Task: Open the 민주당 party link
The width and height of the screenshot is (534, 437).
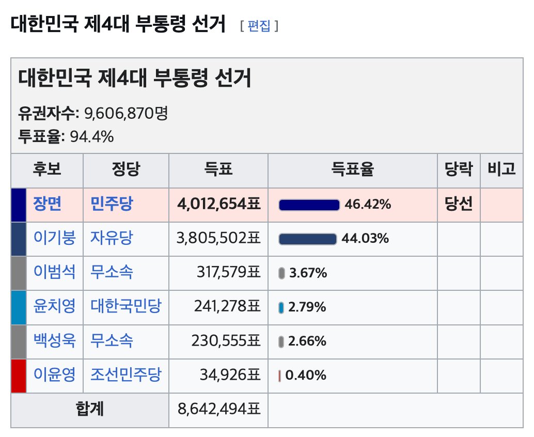Action: [x=111, y=205]
